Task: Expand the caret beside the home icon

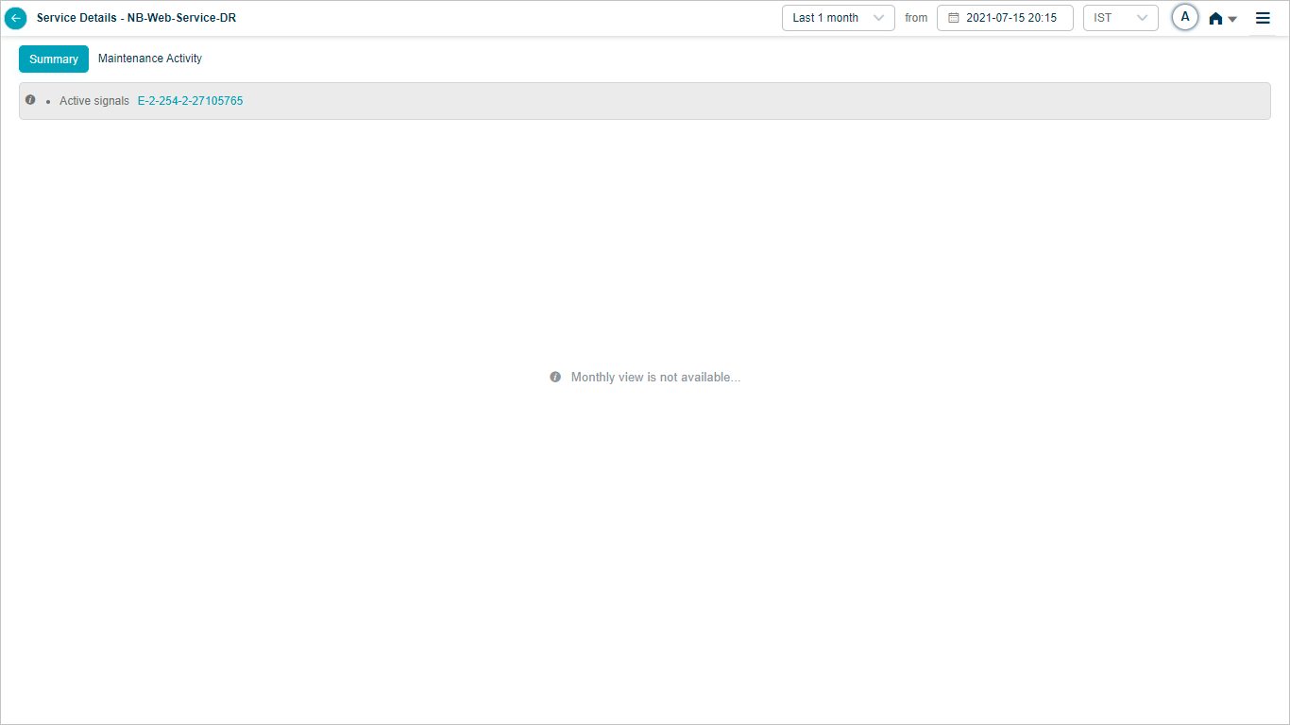Action: pyautogui.click(x=1232, y=19)
